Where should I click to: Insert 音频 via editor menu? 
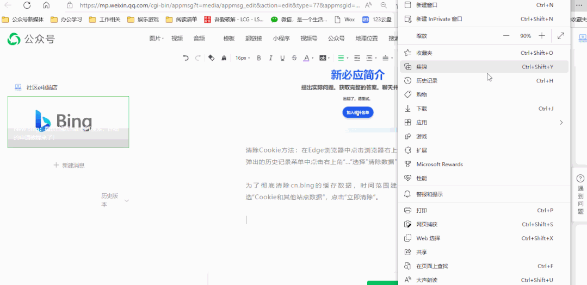[199, 38]
